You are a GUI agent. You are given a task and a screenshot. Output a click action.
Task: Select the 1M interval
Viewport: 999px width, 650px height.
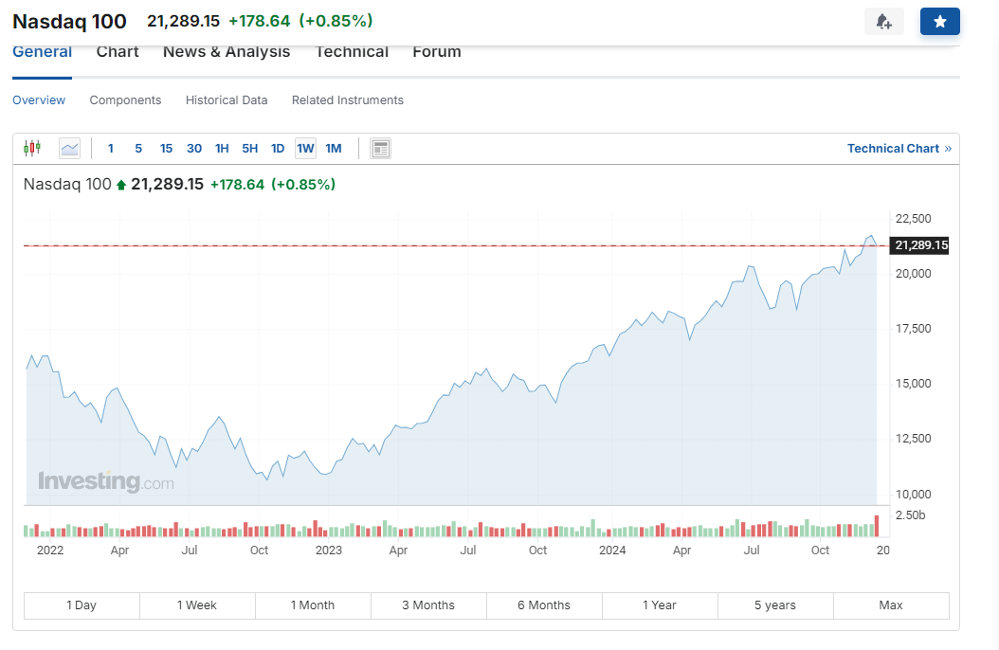(334, 149)
